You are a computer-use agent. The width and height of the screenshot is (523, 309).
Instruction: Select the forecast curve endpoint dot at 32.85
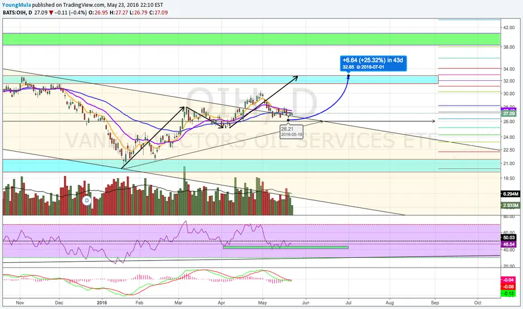(348, 76)
